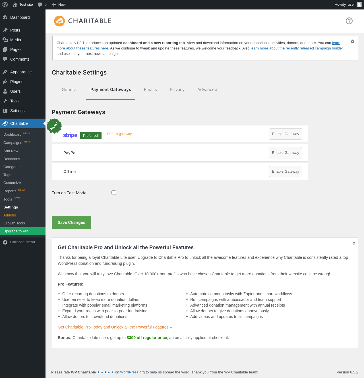
Task: Select the Payment Gateways tab
Action: [x=111, y=90]
